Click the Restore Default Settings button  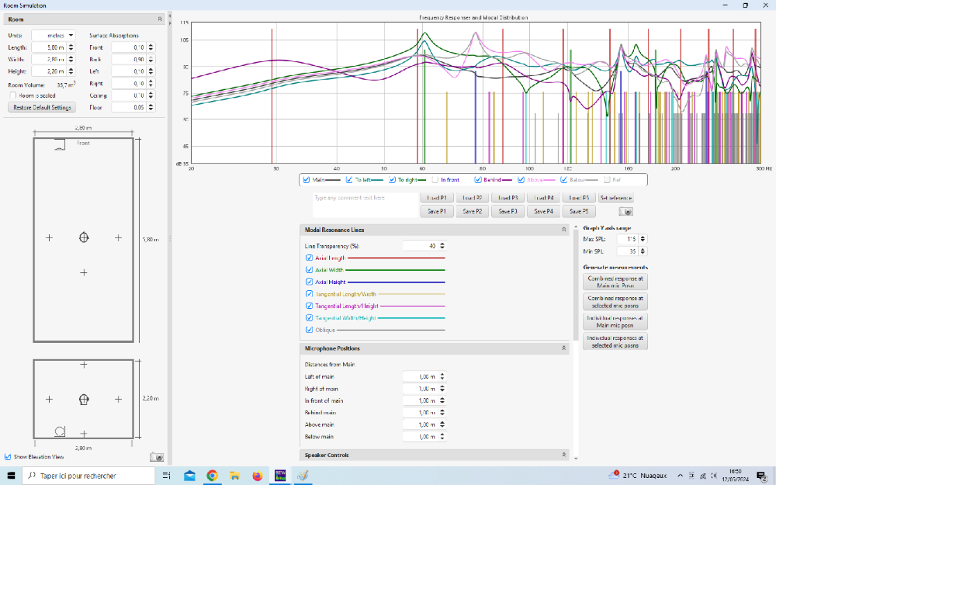[42, 108]
